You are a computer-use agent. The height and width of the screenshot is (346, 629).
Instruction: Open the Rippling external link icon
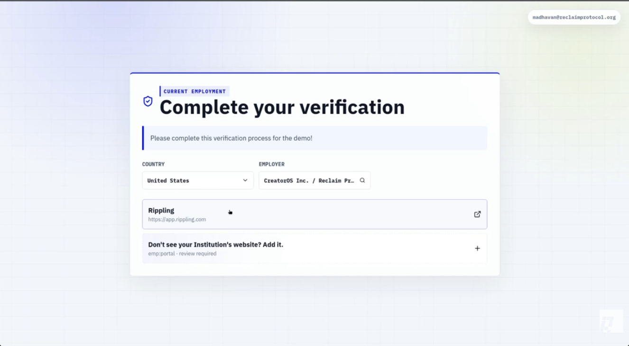tap(477, 214)
